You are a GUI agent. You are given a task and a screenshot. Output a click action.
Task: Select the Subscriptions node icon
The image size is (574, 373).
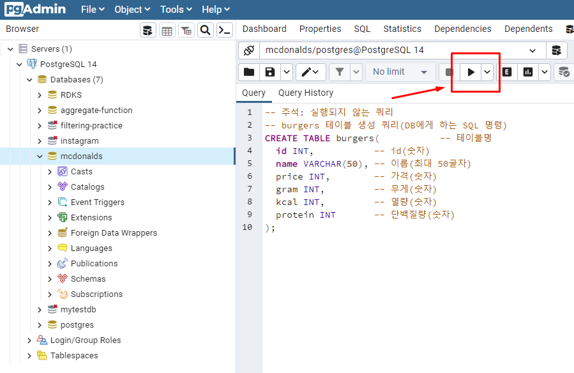click(63, 294)
